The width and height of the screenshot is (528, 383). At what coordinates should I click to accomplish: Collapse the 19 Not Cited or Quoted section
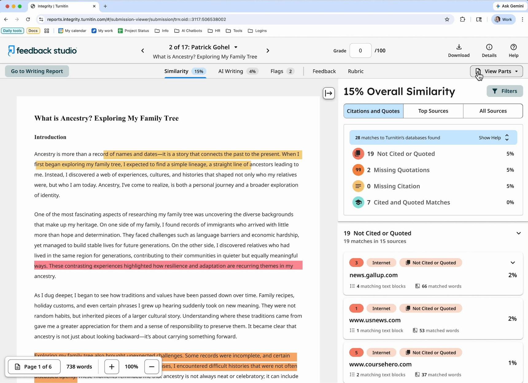[x=518, y=233]
